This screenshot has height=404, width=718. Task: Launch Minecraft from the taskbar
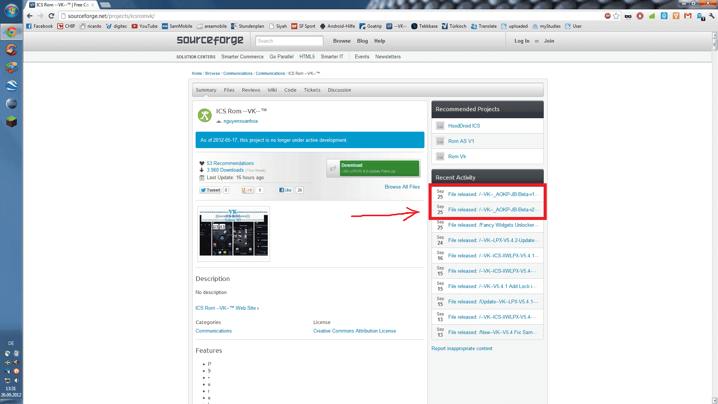[x=11, y=122]
